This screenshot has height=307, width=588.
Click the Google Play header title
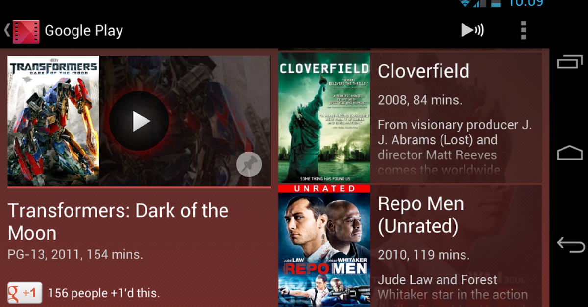(84, 31)
